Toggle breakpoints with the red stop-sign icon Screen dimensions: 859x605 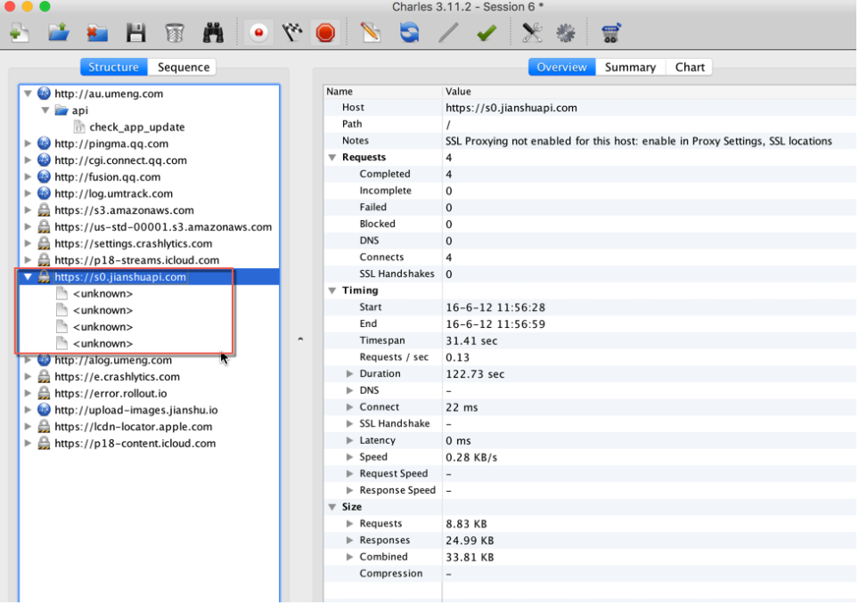[x=325, y=33]
